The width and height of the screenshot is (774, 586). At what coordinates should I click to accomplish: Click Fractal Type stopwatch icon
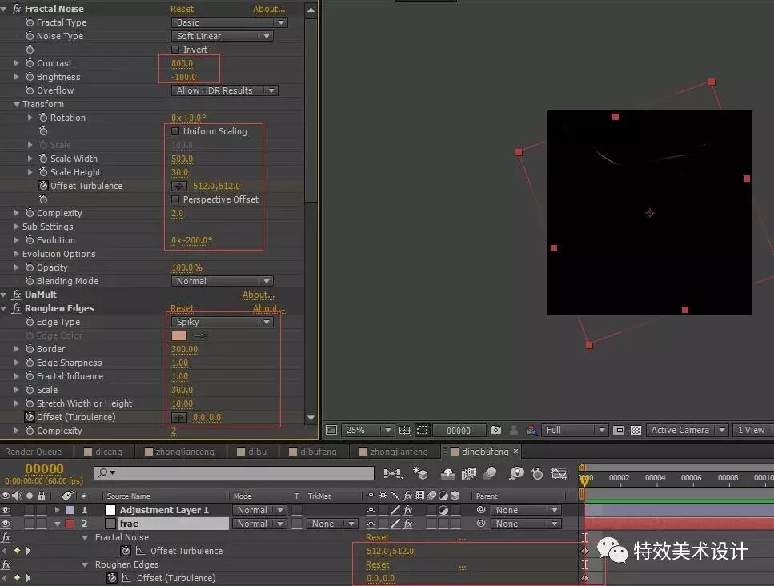click(x=30, y=22)
